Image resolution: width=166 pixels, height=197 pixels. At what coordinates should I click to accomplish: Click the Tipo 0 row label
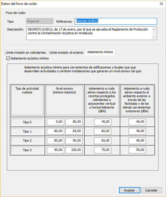tap(27, 122)
